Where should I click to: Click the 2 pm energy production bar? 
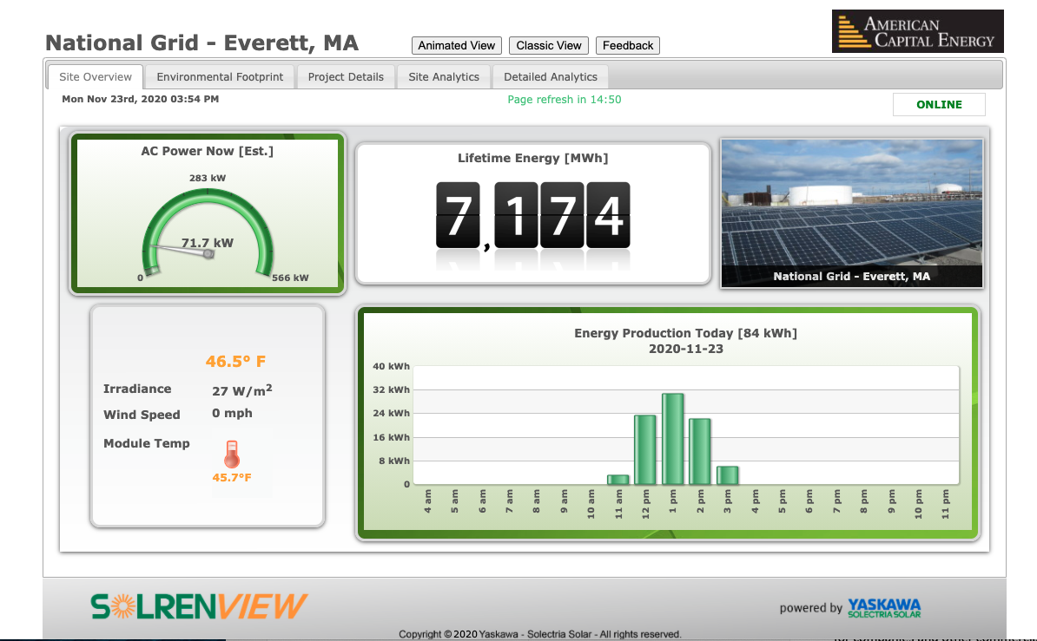(700, 451)
